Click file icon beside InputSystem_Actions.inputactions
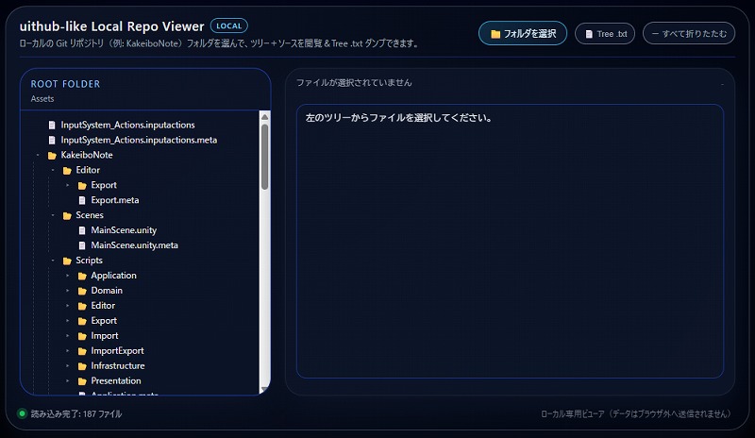755x438 pixels. point(52,126)
